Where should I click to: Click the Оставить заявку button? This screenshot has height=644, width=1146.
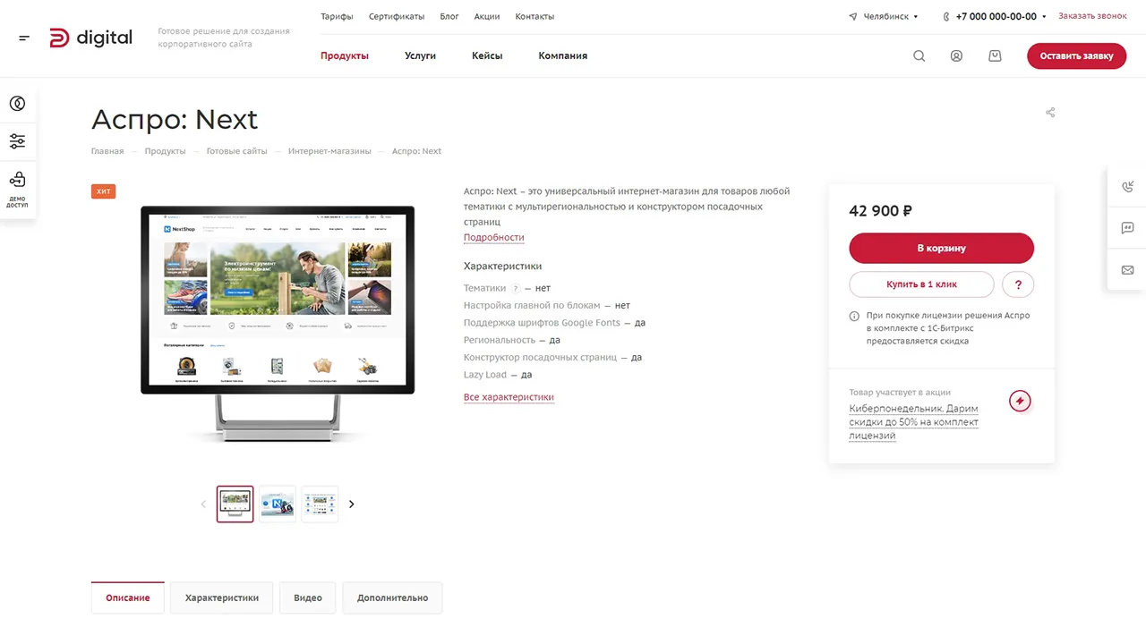(x=1076, y=55)
